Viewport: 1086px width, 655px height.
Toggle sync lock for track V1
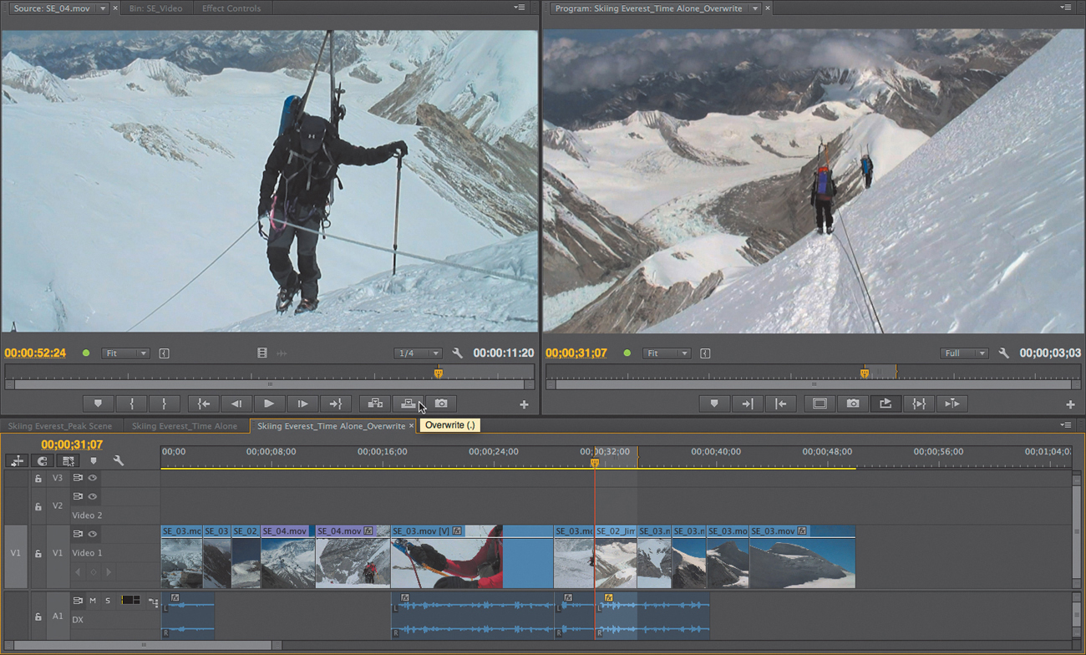click(x=78, y=534)
